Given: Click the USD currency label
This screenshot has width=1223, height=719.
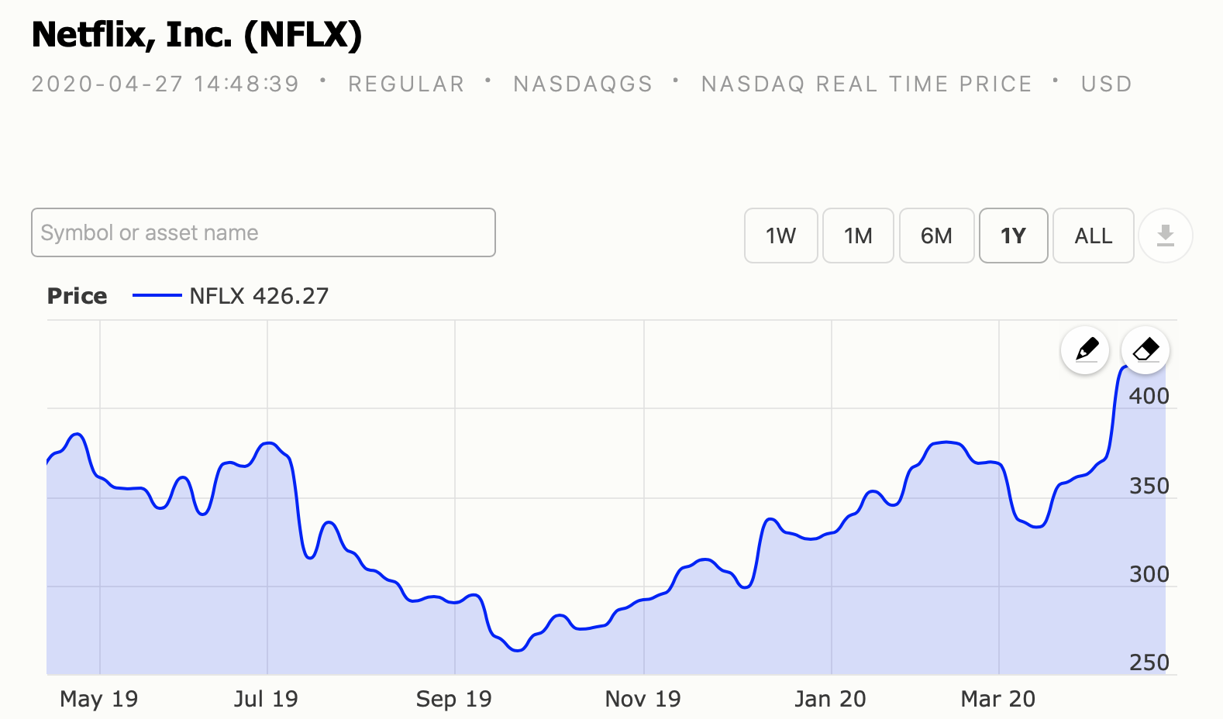Looking at the screenshot, I should 1107,84.
